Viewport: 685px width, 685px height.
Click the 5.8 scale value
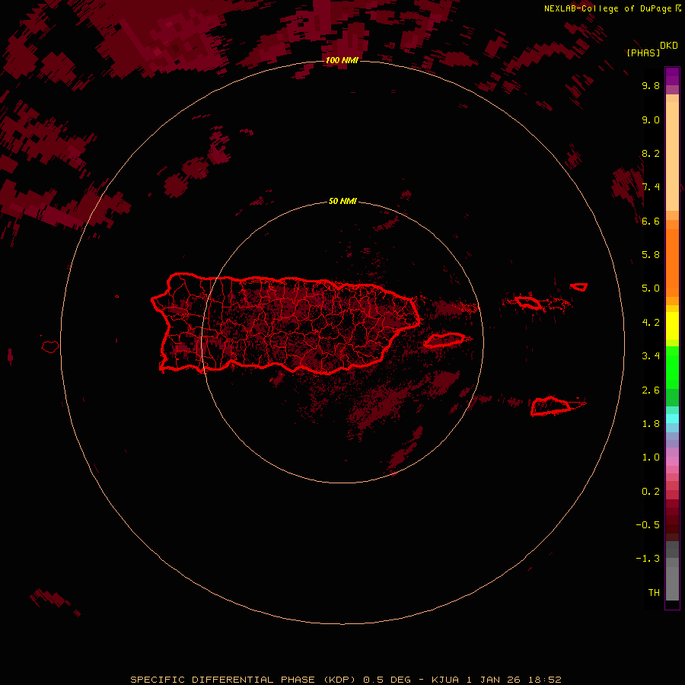(651, 254)
